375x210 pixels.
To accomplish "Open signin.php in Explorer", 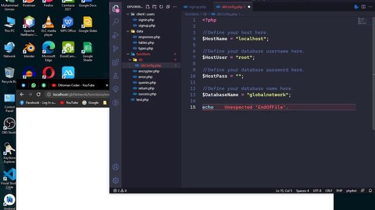I will [x=146, y=20].
